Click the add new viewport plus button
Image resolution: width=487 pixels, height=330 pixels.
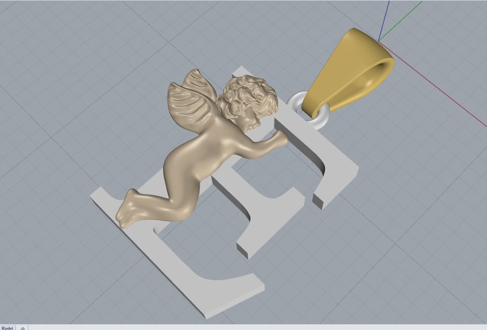[23, 328]
